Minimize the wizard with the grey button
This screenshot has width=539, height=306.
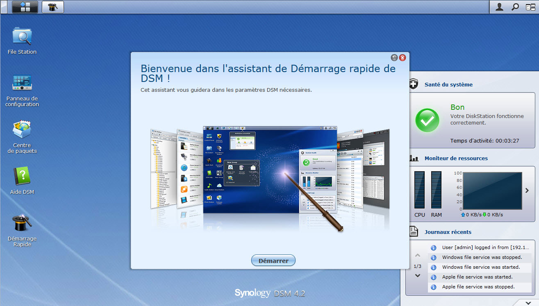click(394, 58)
